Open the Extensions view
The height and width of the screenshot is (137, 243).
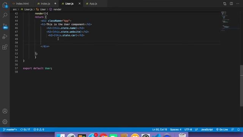tap(5, 47)
